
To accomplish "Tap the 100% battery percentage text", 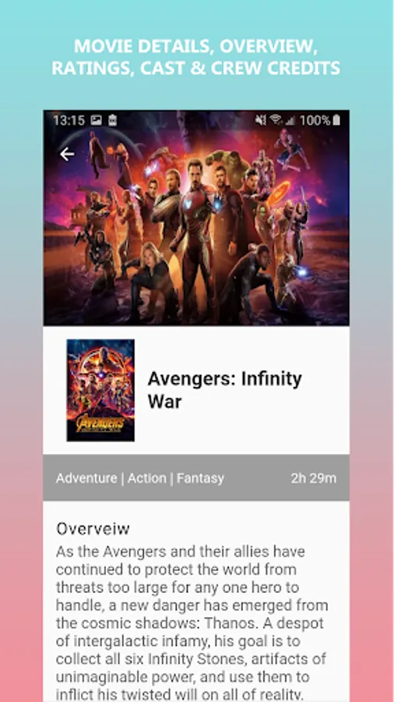I will point(315,120).
